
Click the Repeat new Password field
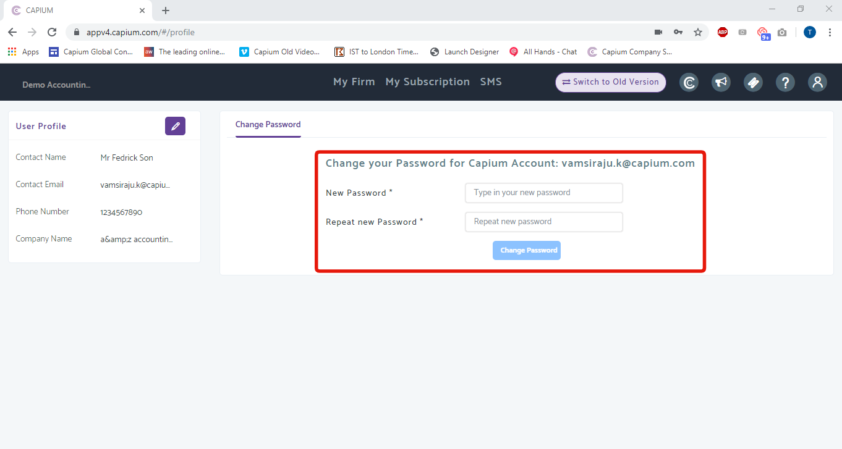coord(544,222)
